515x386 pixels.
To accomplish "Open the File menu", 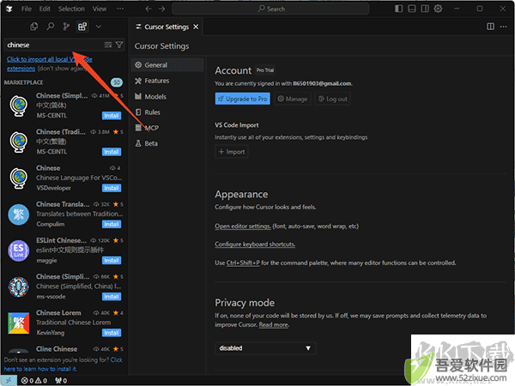I will click(27, 9).
